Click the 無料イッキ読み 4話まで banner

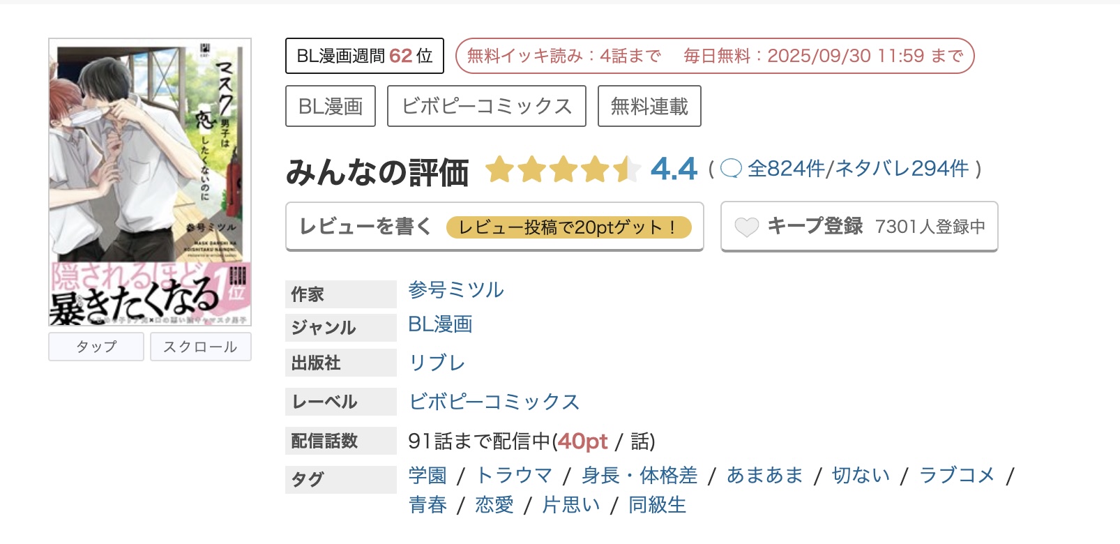[x=563, y=55]
